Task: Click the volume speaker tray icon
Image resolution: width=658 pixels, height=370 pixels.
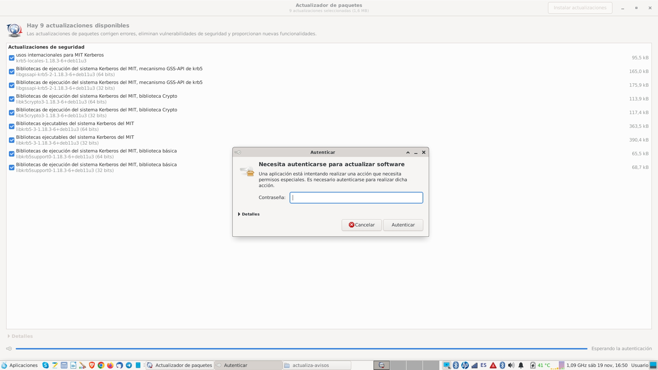Action: tap(511, 365)
